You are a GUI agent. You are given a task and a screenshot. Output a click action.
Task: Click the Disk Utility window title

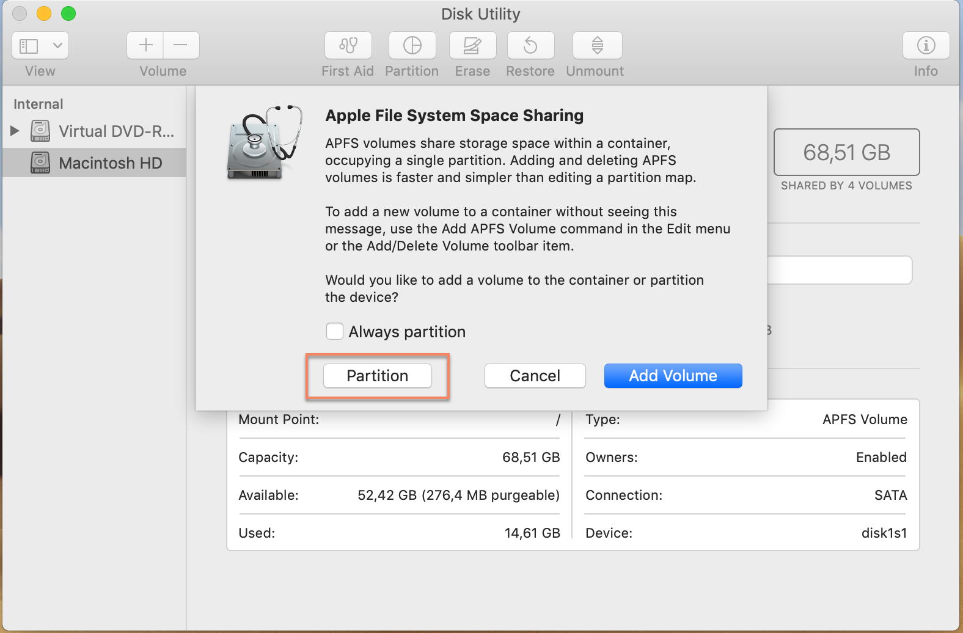(x=481, y=14)
